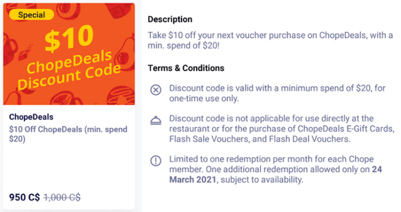Screen dimensions: 401x212
Task: Click the one-time use only condition text
Action: (x=204, y=99)
